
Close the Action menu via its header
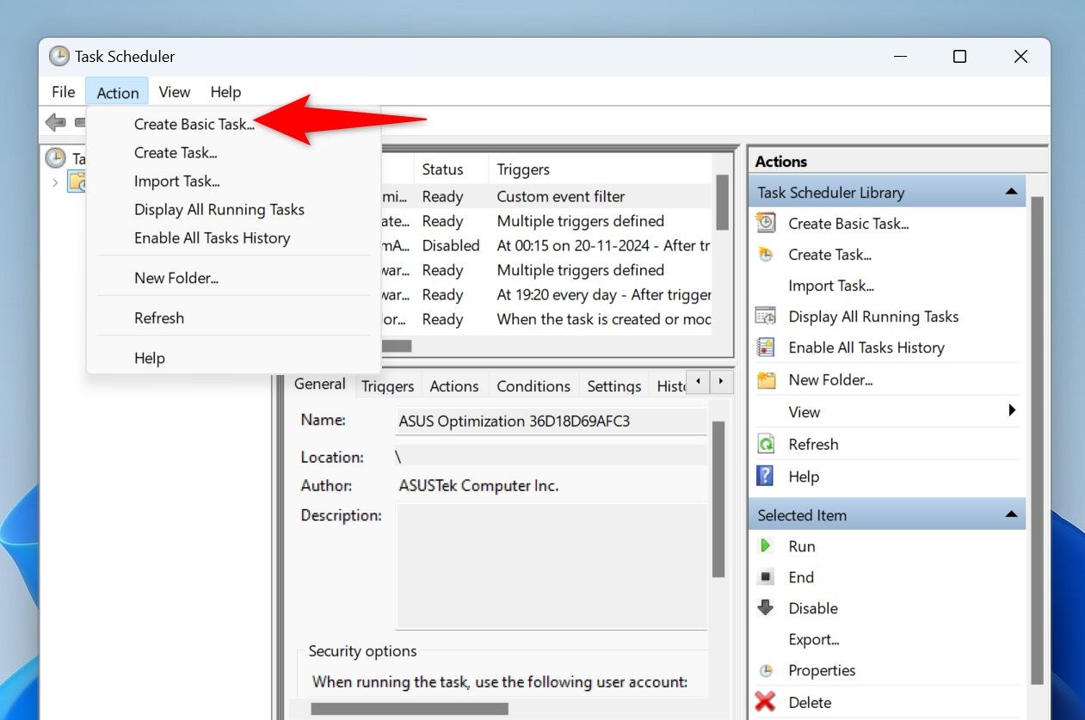tap(117, 92)
